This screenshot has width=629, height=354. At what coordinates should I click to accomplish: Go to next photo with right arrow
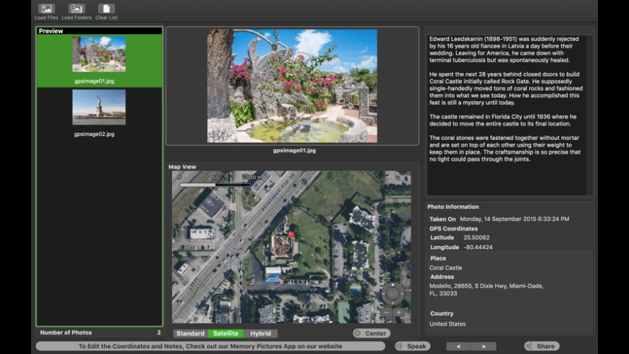tap(484, 346)
